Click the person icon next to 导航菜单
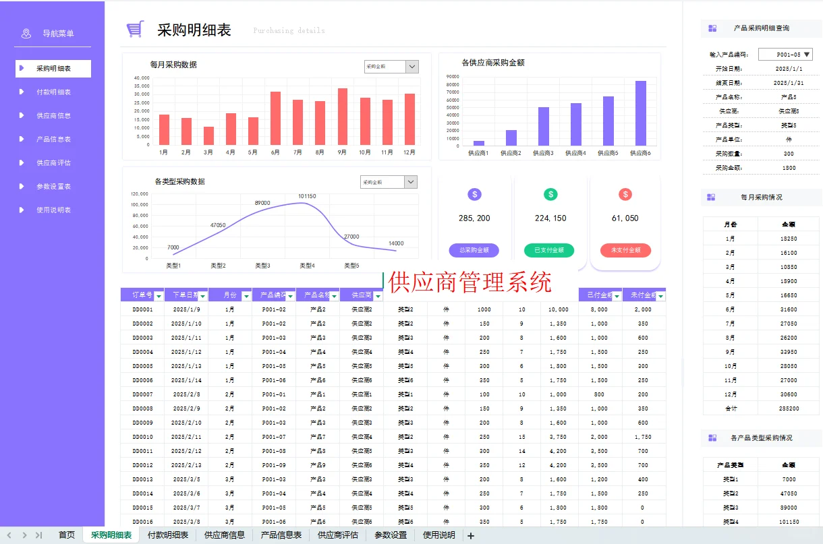This screenshot has height=544, width=823. pos(26,32)
